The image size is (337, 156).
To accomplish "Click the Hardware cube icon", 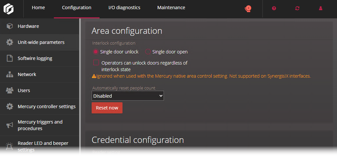I will [x=10, y=26].
